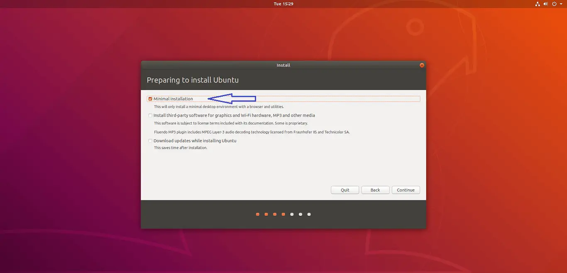Uncheck the Minimal installation checkbox
The height and width of the screenshot is (273, 567).
150,99
